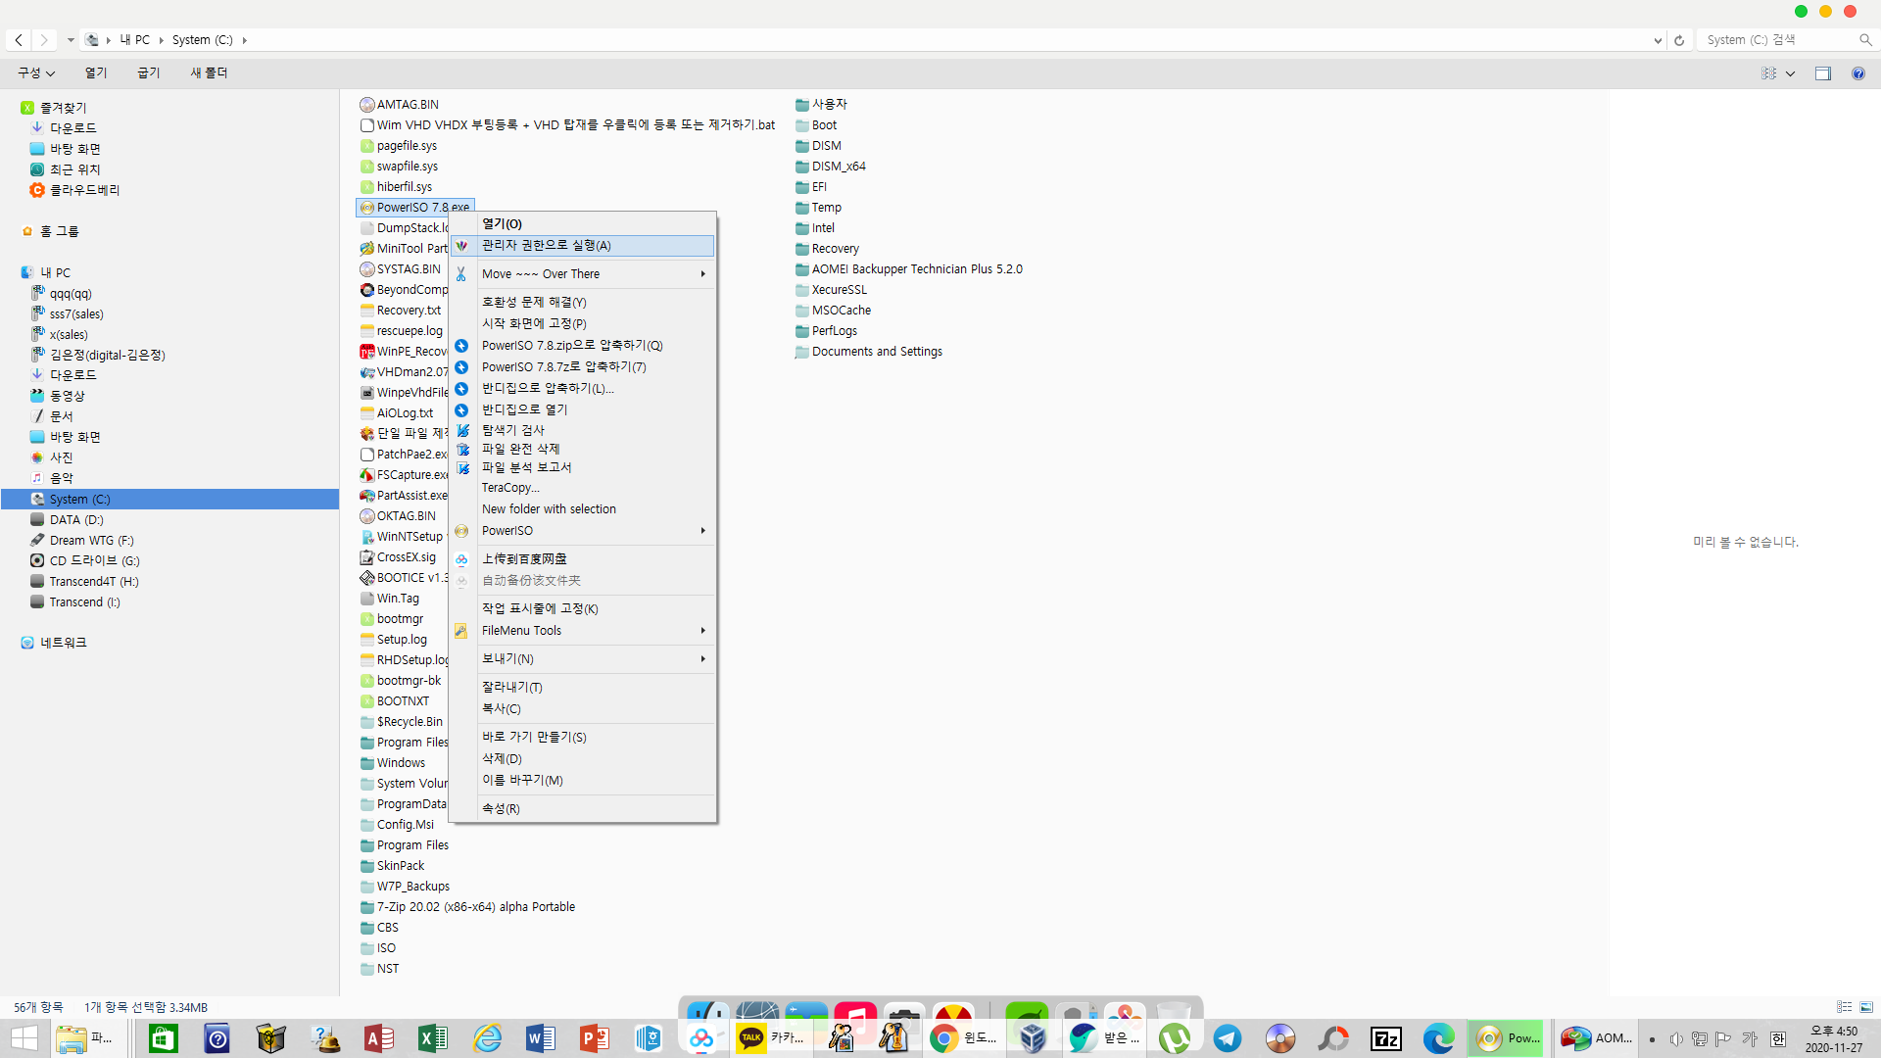Viewport: 1881px width, 1058px height.
Task: Choose 이름 바꾸기(M) menu item
Action: 583,781
